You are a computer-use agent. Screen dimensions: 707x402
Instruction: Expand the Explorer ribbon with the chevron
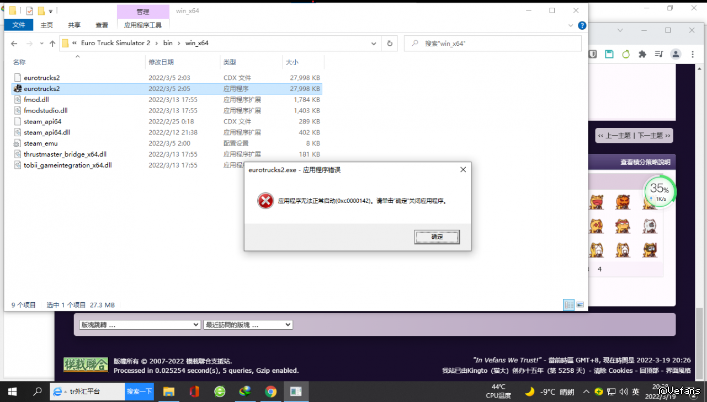click(571, 25)
